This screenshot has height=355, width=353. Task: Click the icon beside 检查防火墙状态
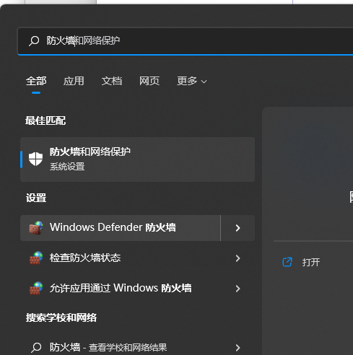36,258
